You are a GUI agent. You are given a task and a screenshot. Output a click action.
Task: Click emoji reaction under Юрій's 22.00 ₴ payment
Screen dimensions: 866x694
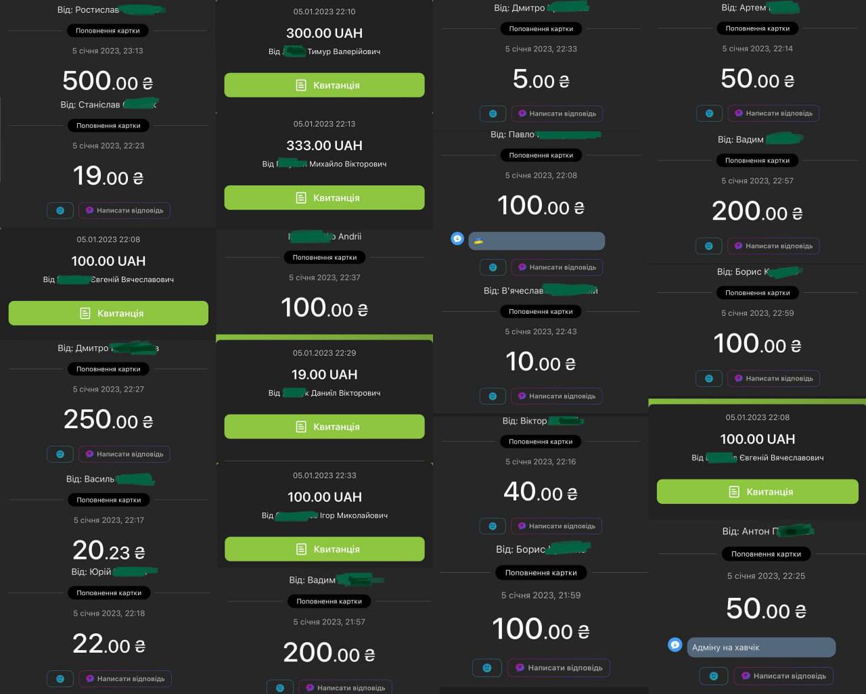point(60,678)
